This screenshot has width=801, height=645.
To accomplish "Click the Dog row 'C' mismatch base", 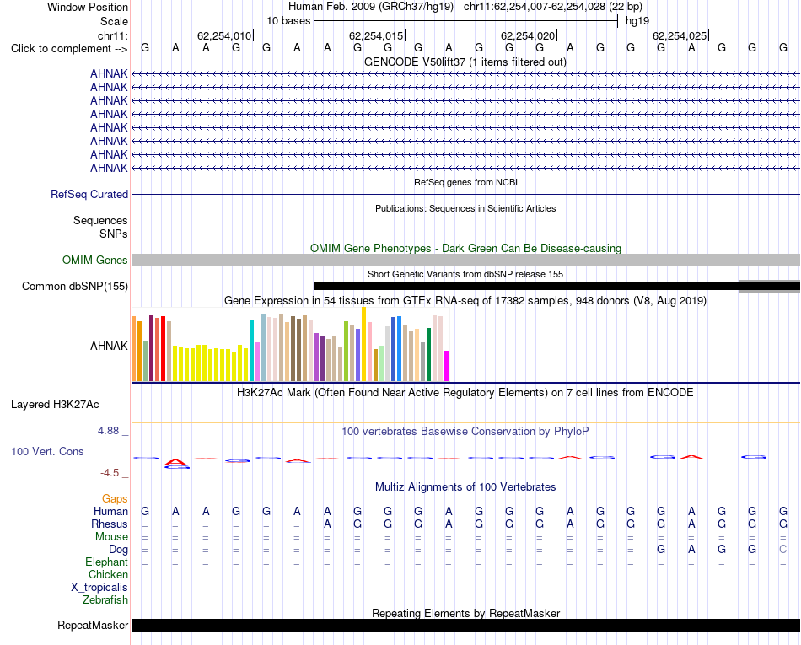I will point(782,549).
